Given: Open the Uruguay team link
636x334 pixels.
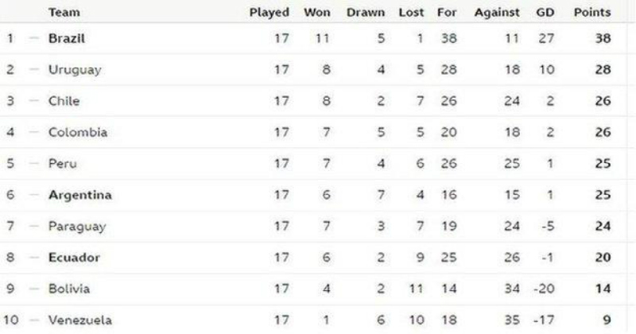Looking at the screenshot, I should tap(75, 70).
